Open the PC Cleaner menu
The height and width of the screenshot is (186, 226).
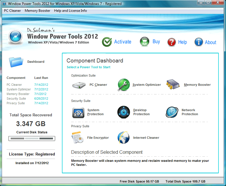point(12,11)
